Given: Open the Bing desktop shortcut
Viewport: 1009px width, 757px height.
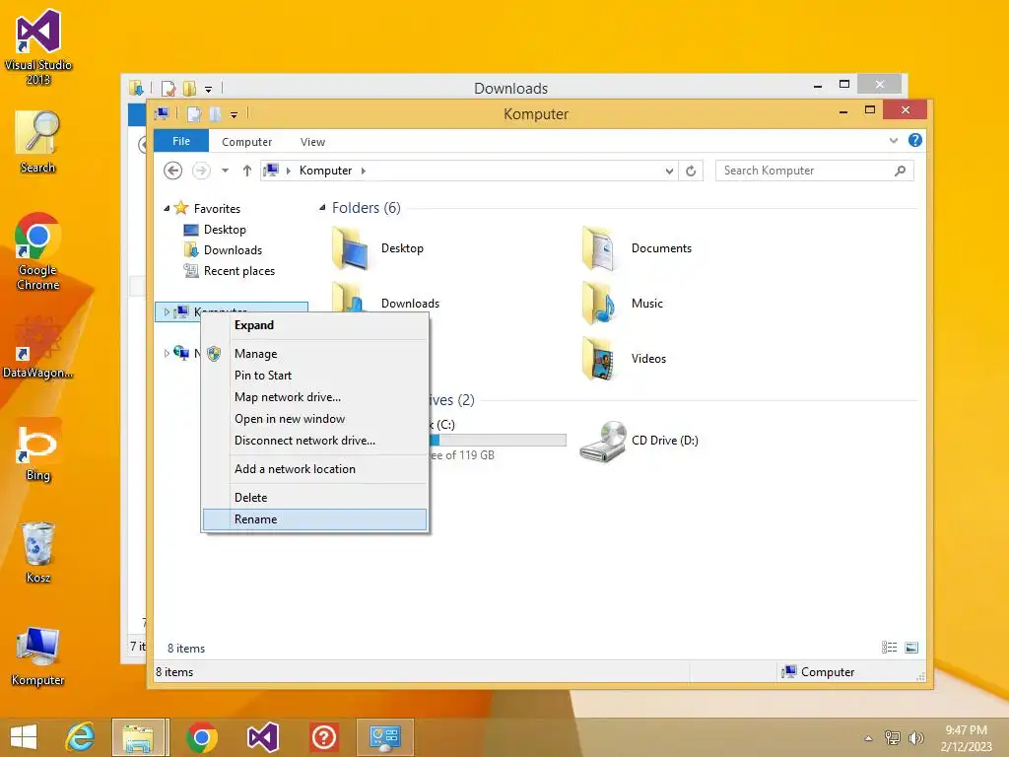Looking at the screenshot, I should click(38, 450).
